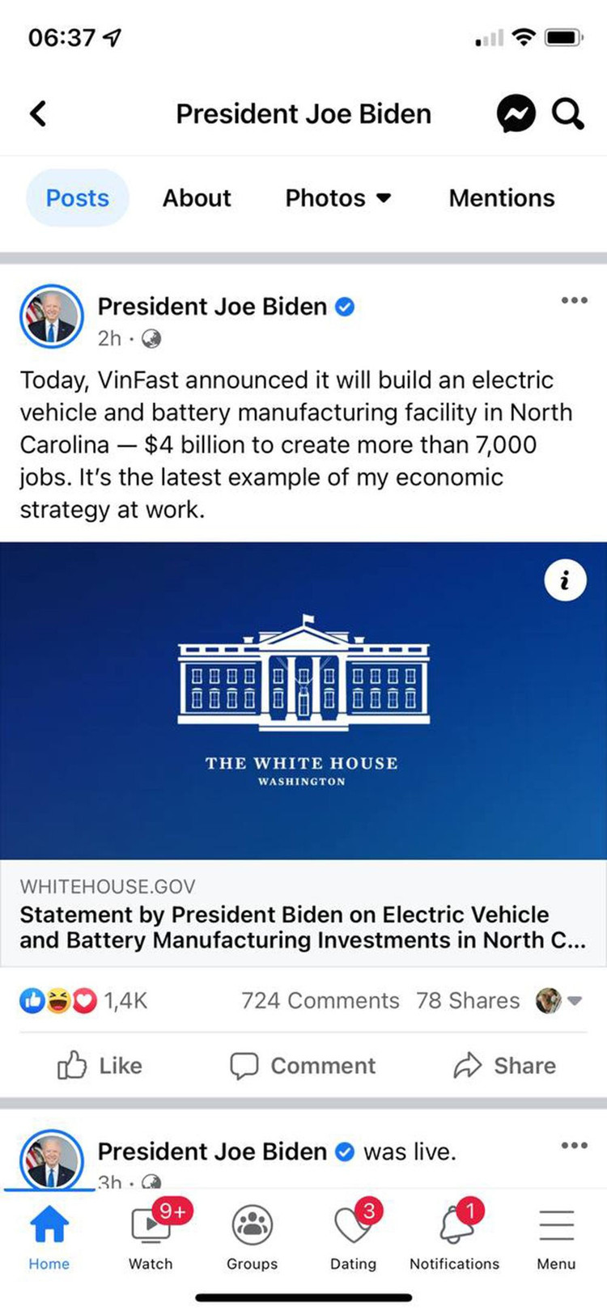Like the VinFast post
607x1315 pixels.
[100, 1066]
